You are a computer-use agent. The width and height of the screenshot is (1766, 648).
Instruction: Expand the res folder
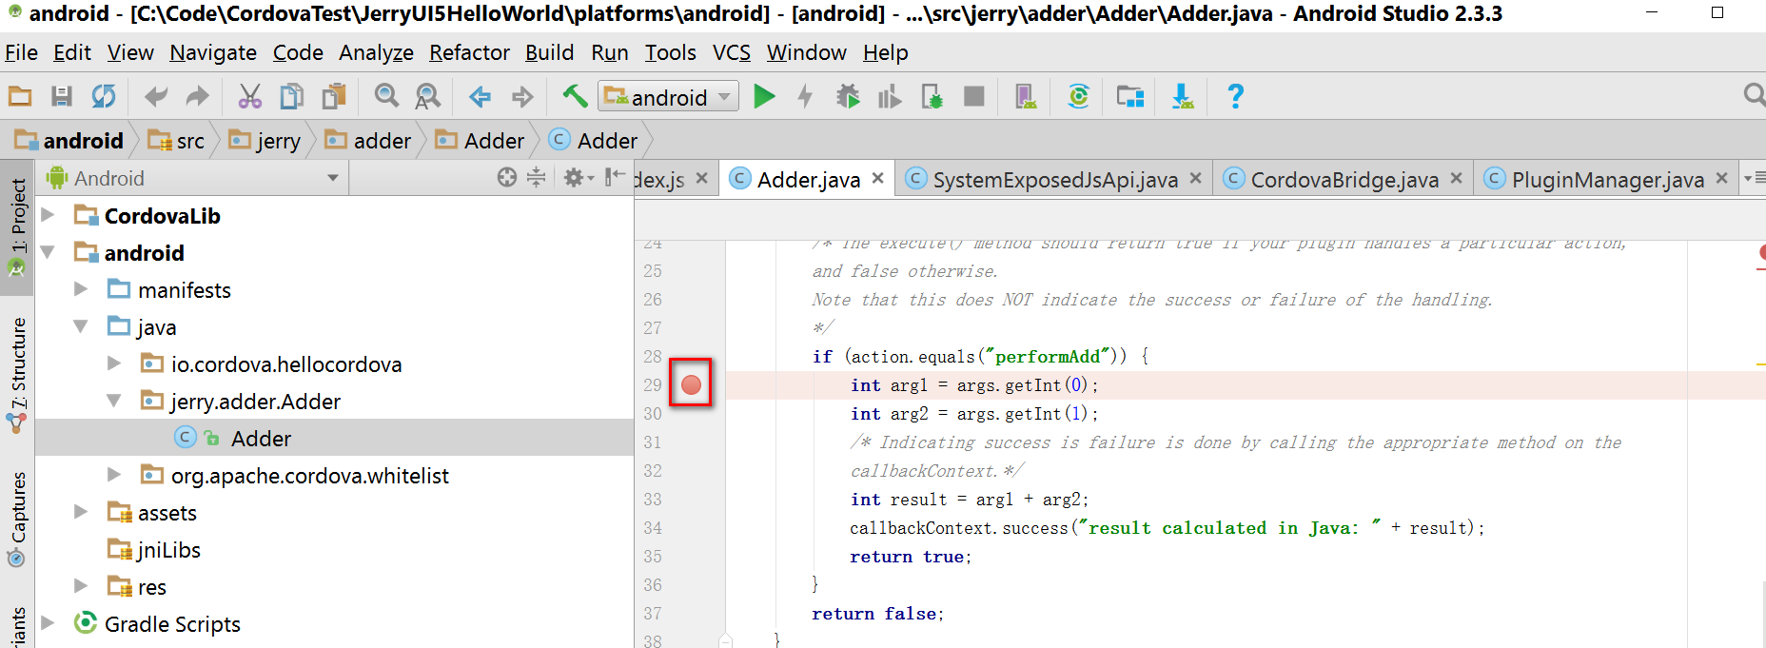click(x=81, y=586)
